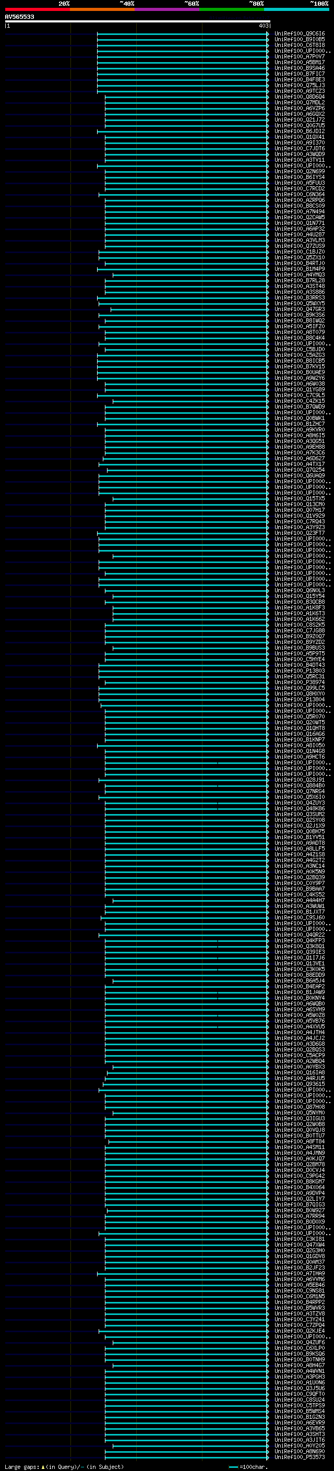Open hit UniRef100_Q9C6I6
Image resolution: width=334 pixels, height=1471 pixels.
300,34
